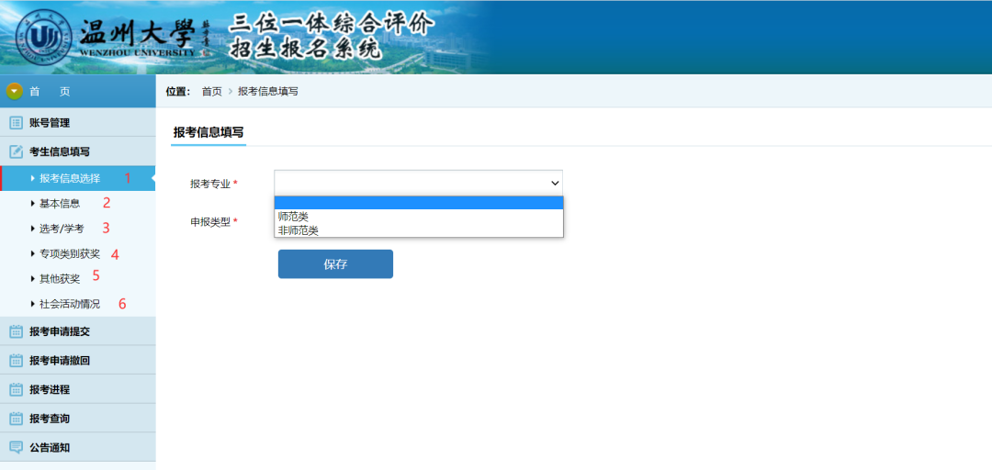Open 选考/学考 sidebar item
Image resolution: width=992 pixels, height=470 pixels.
[x=62, y=229]
